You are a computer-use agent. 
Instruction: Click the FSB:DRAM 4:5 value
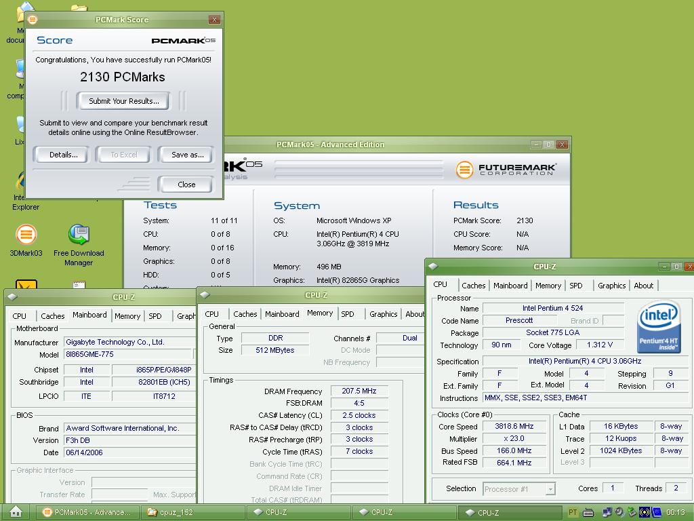click(359, 403)
